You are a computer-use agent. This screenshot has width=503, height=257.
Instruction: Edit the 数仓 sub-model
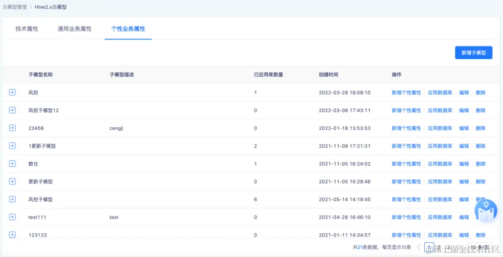coord(464,164)
